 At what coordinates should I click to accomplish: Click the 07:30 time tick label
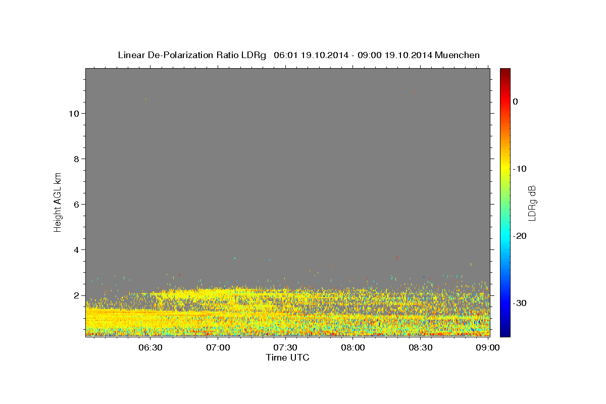[285, 347]
